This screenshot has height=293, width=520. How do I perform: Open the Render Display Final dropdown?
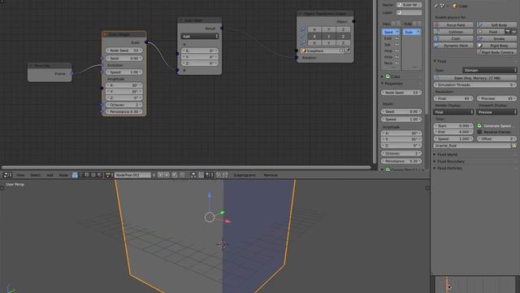click(x=453, y=112)
